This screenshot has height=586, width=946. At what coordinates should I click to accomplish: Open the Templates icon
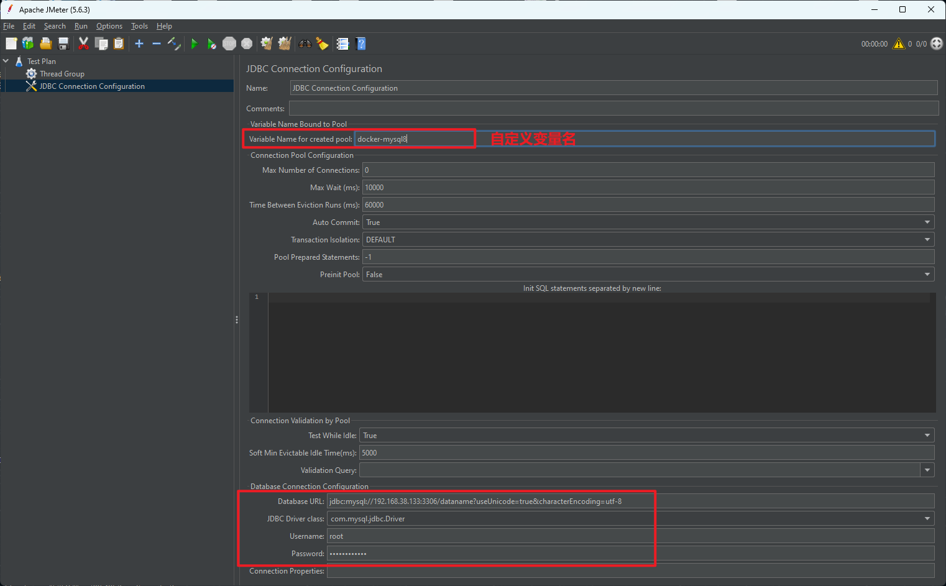[x=28, y=43]
